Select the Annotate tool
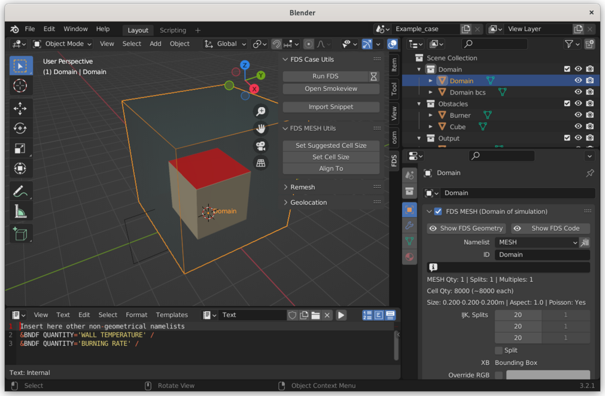605x396 pixels. 20,191
